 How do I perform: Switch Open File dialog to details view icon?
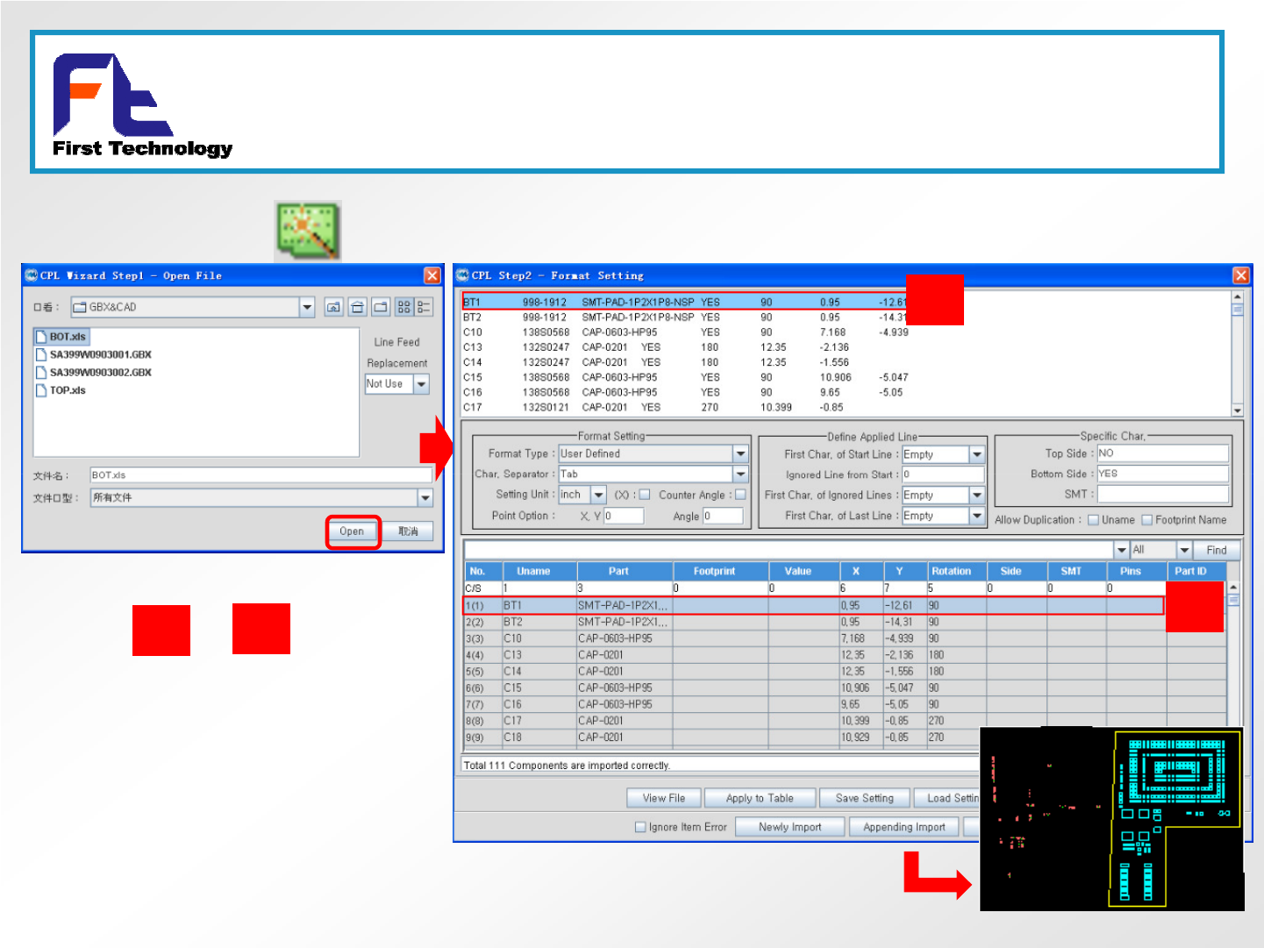point(424,307)
